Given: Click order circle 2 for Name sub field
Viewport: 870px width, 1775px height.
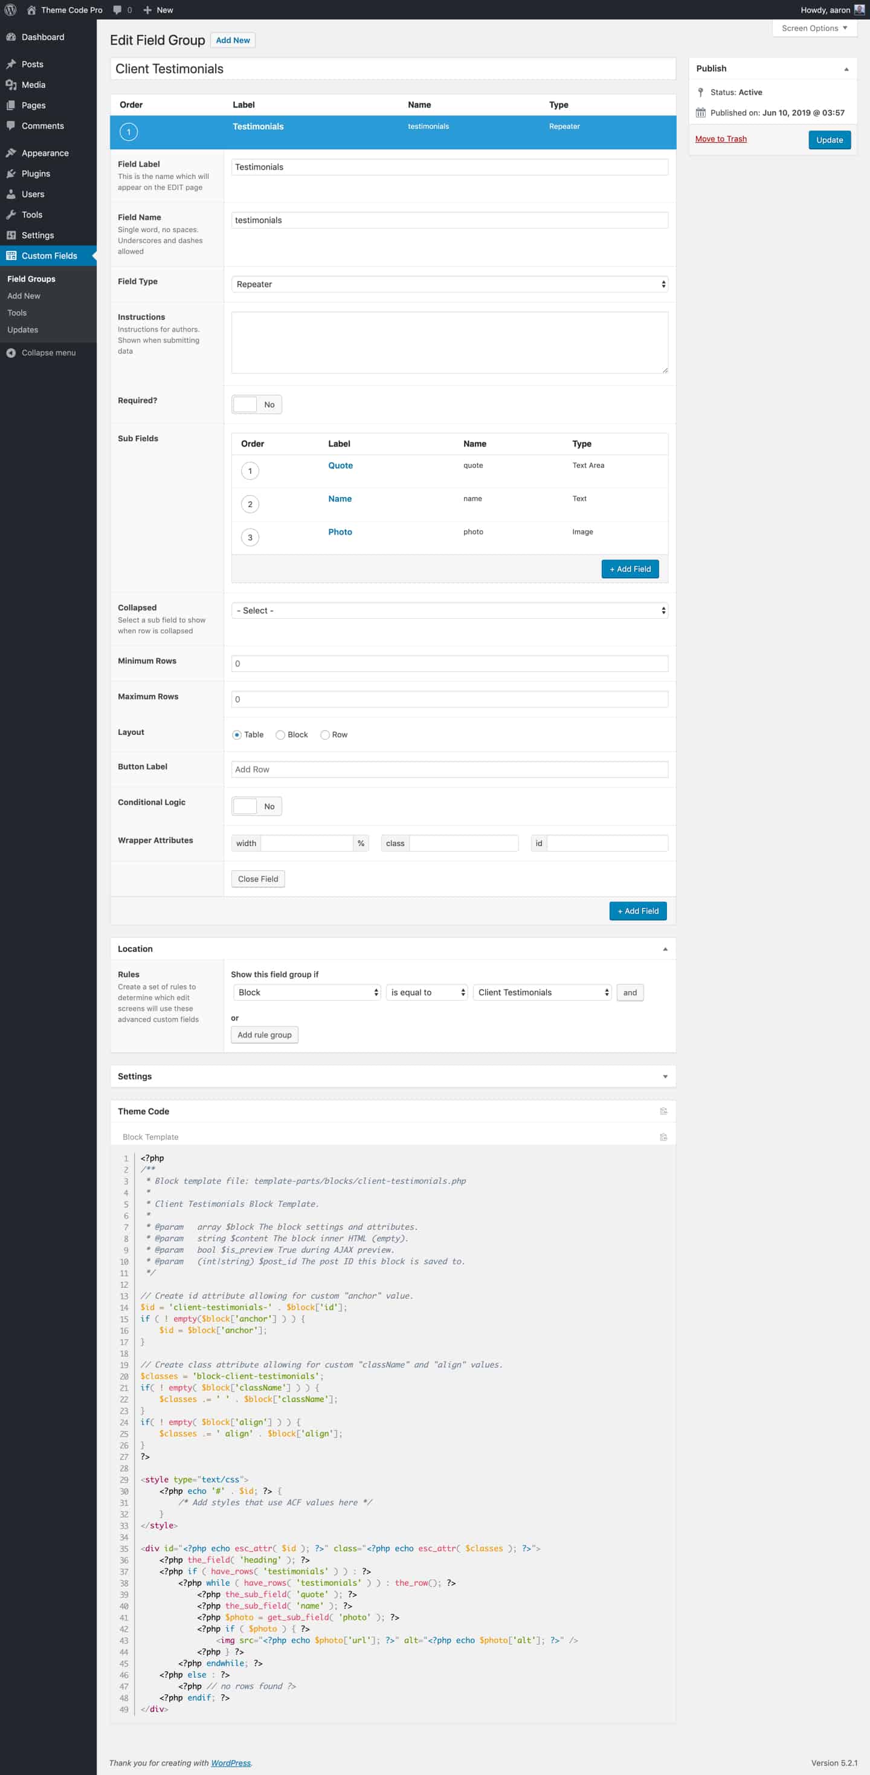Looking at the screenshot, I should (x=250, y=505).
